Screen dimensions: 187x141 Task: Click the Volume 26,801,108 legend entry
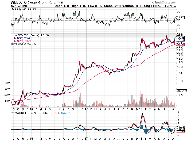click(25, 44)
